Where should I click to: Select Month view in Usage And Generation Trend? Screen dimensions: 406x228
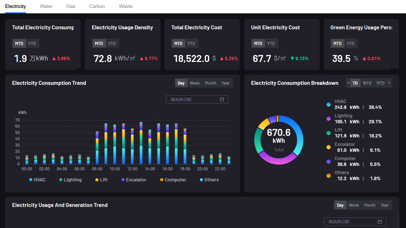[370, 205]
